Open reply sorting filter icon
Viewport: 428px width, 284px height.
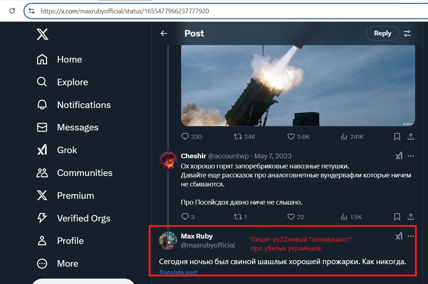pos(407,33)
